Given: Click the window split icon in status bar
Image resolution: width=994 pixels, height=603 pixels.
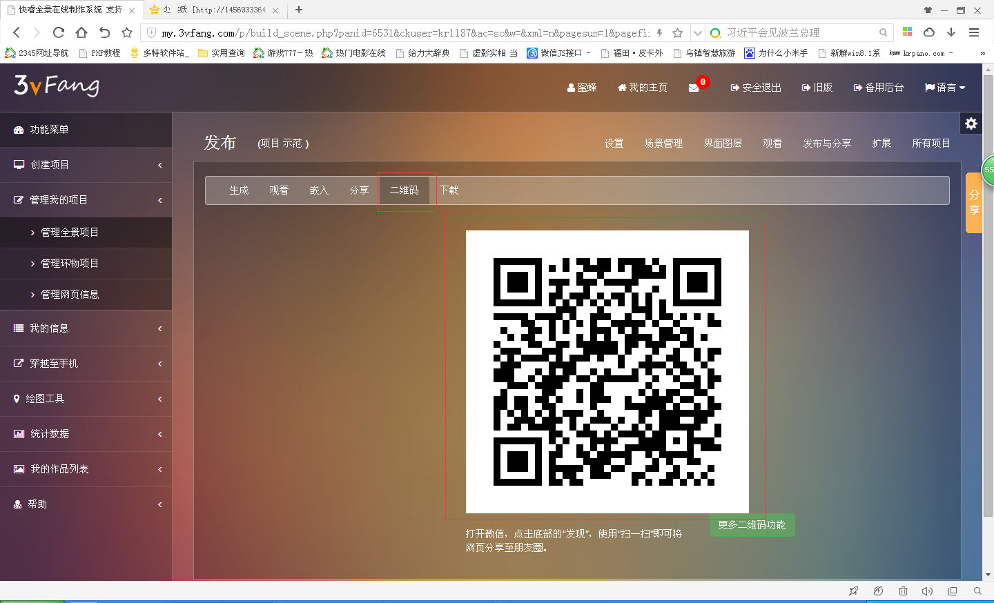Looking at the screenshot, I should click(x=953, y=591).
